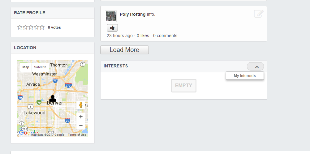This screenshot has height=154, width=310.
Task: Click the thumbs-up like button
Action: (x=112, y=28)
